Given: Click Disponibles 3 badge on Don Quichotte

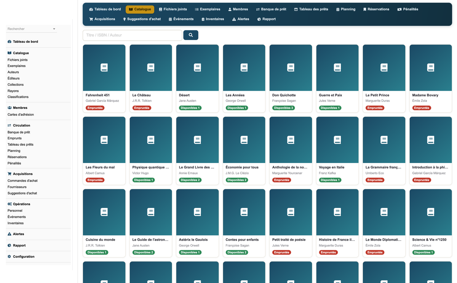Looking at the screenshot, I should (284, 108).
